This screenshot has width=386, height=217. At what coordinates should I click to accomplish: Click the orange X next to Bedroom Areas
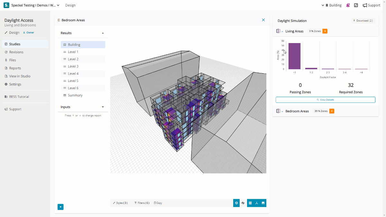[x=332, y=111]
